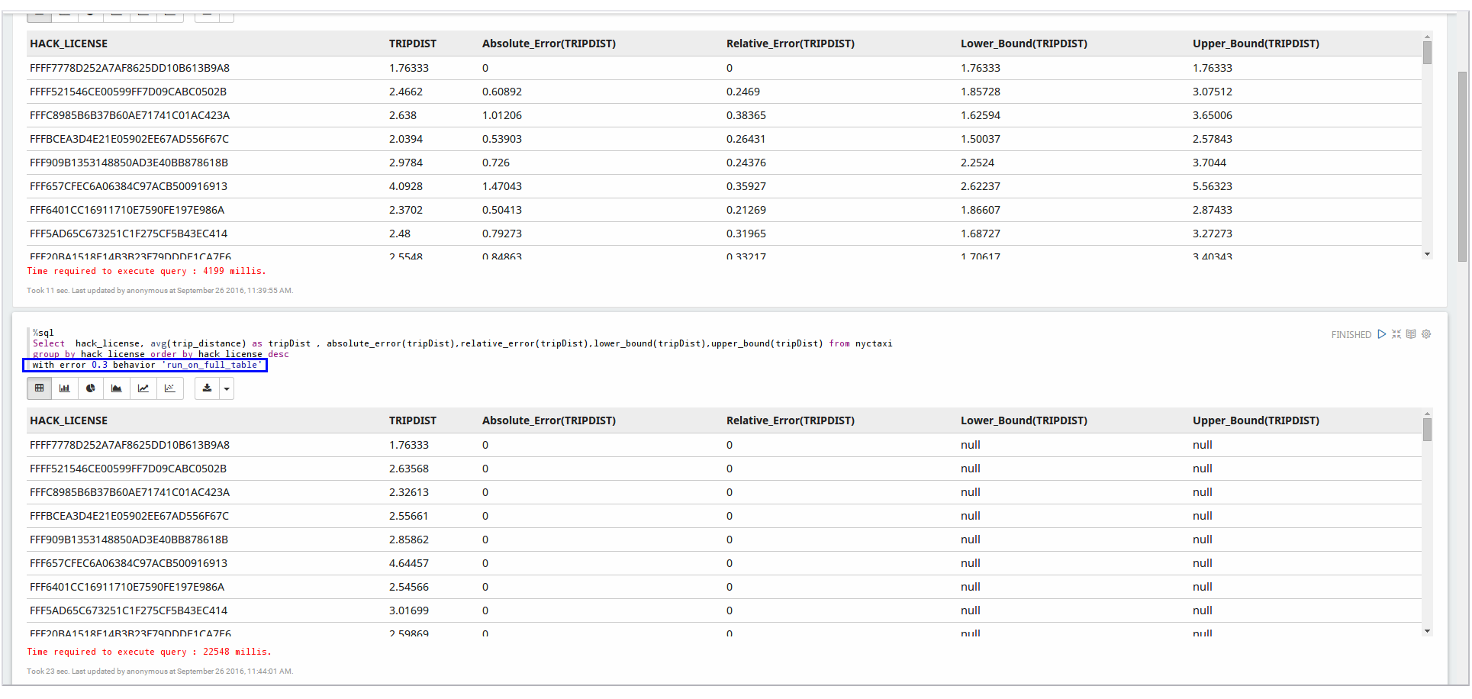This screenshot has width=1472, height=699.
Task: Open paragraph settings gear menu
Action: coord(1426,334)
